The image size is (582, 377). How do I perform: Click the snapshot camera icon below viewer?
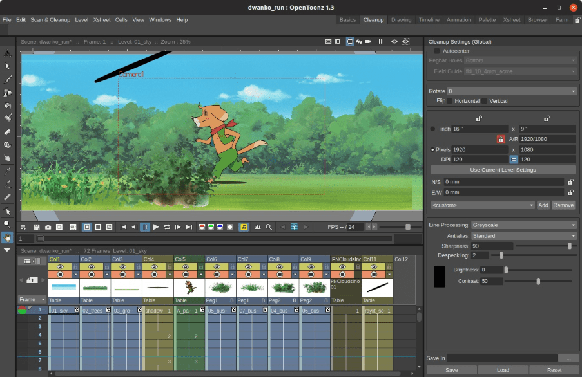(48, 227)
